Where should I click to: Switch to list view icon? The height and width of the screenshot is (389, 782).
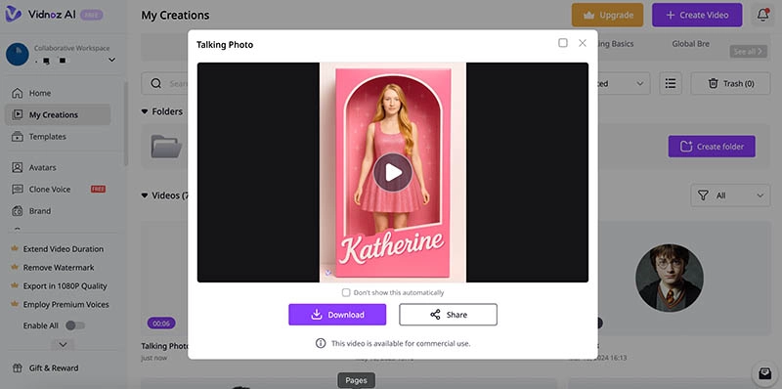(x=671, y=83)
